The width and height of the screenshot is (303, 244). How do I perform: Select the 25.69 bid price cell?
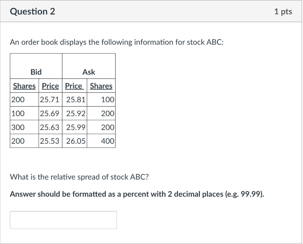click(50, 113)
